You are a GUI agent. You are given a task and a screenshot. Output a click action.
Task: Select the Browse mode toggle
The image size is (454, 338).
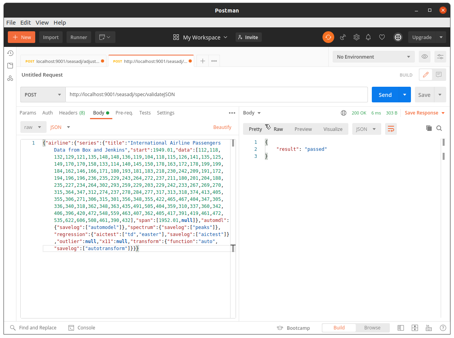(x=372, y=327)
